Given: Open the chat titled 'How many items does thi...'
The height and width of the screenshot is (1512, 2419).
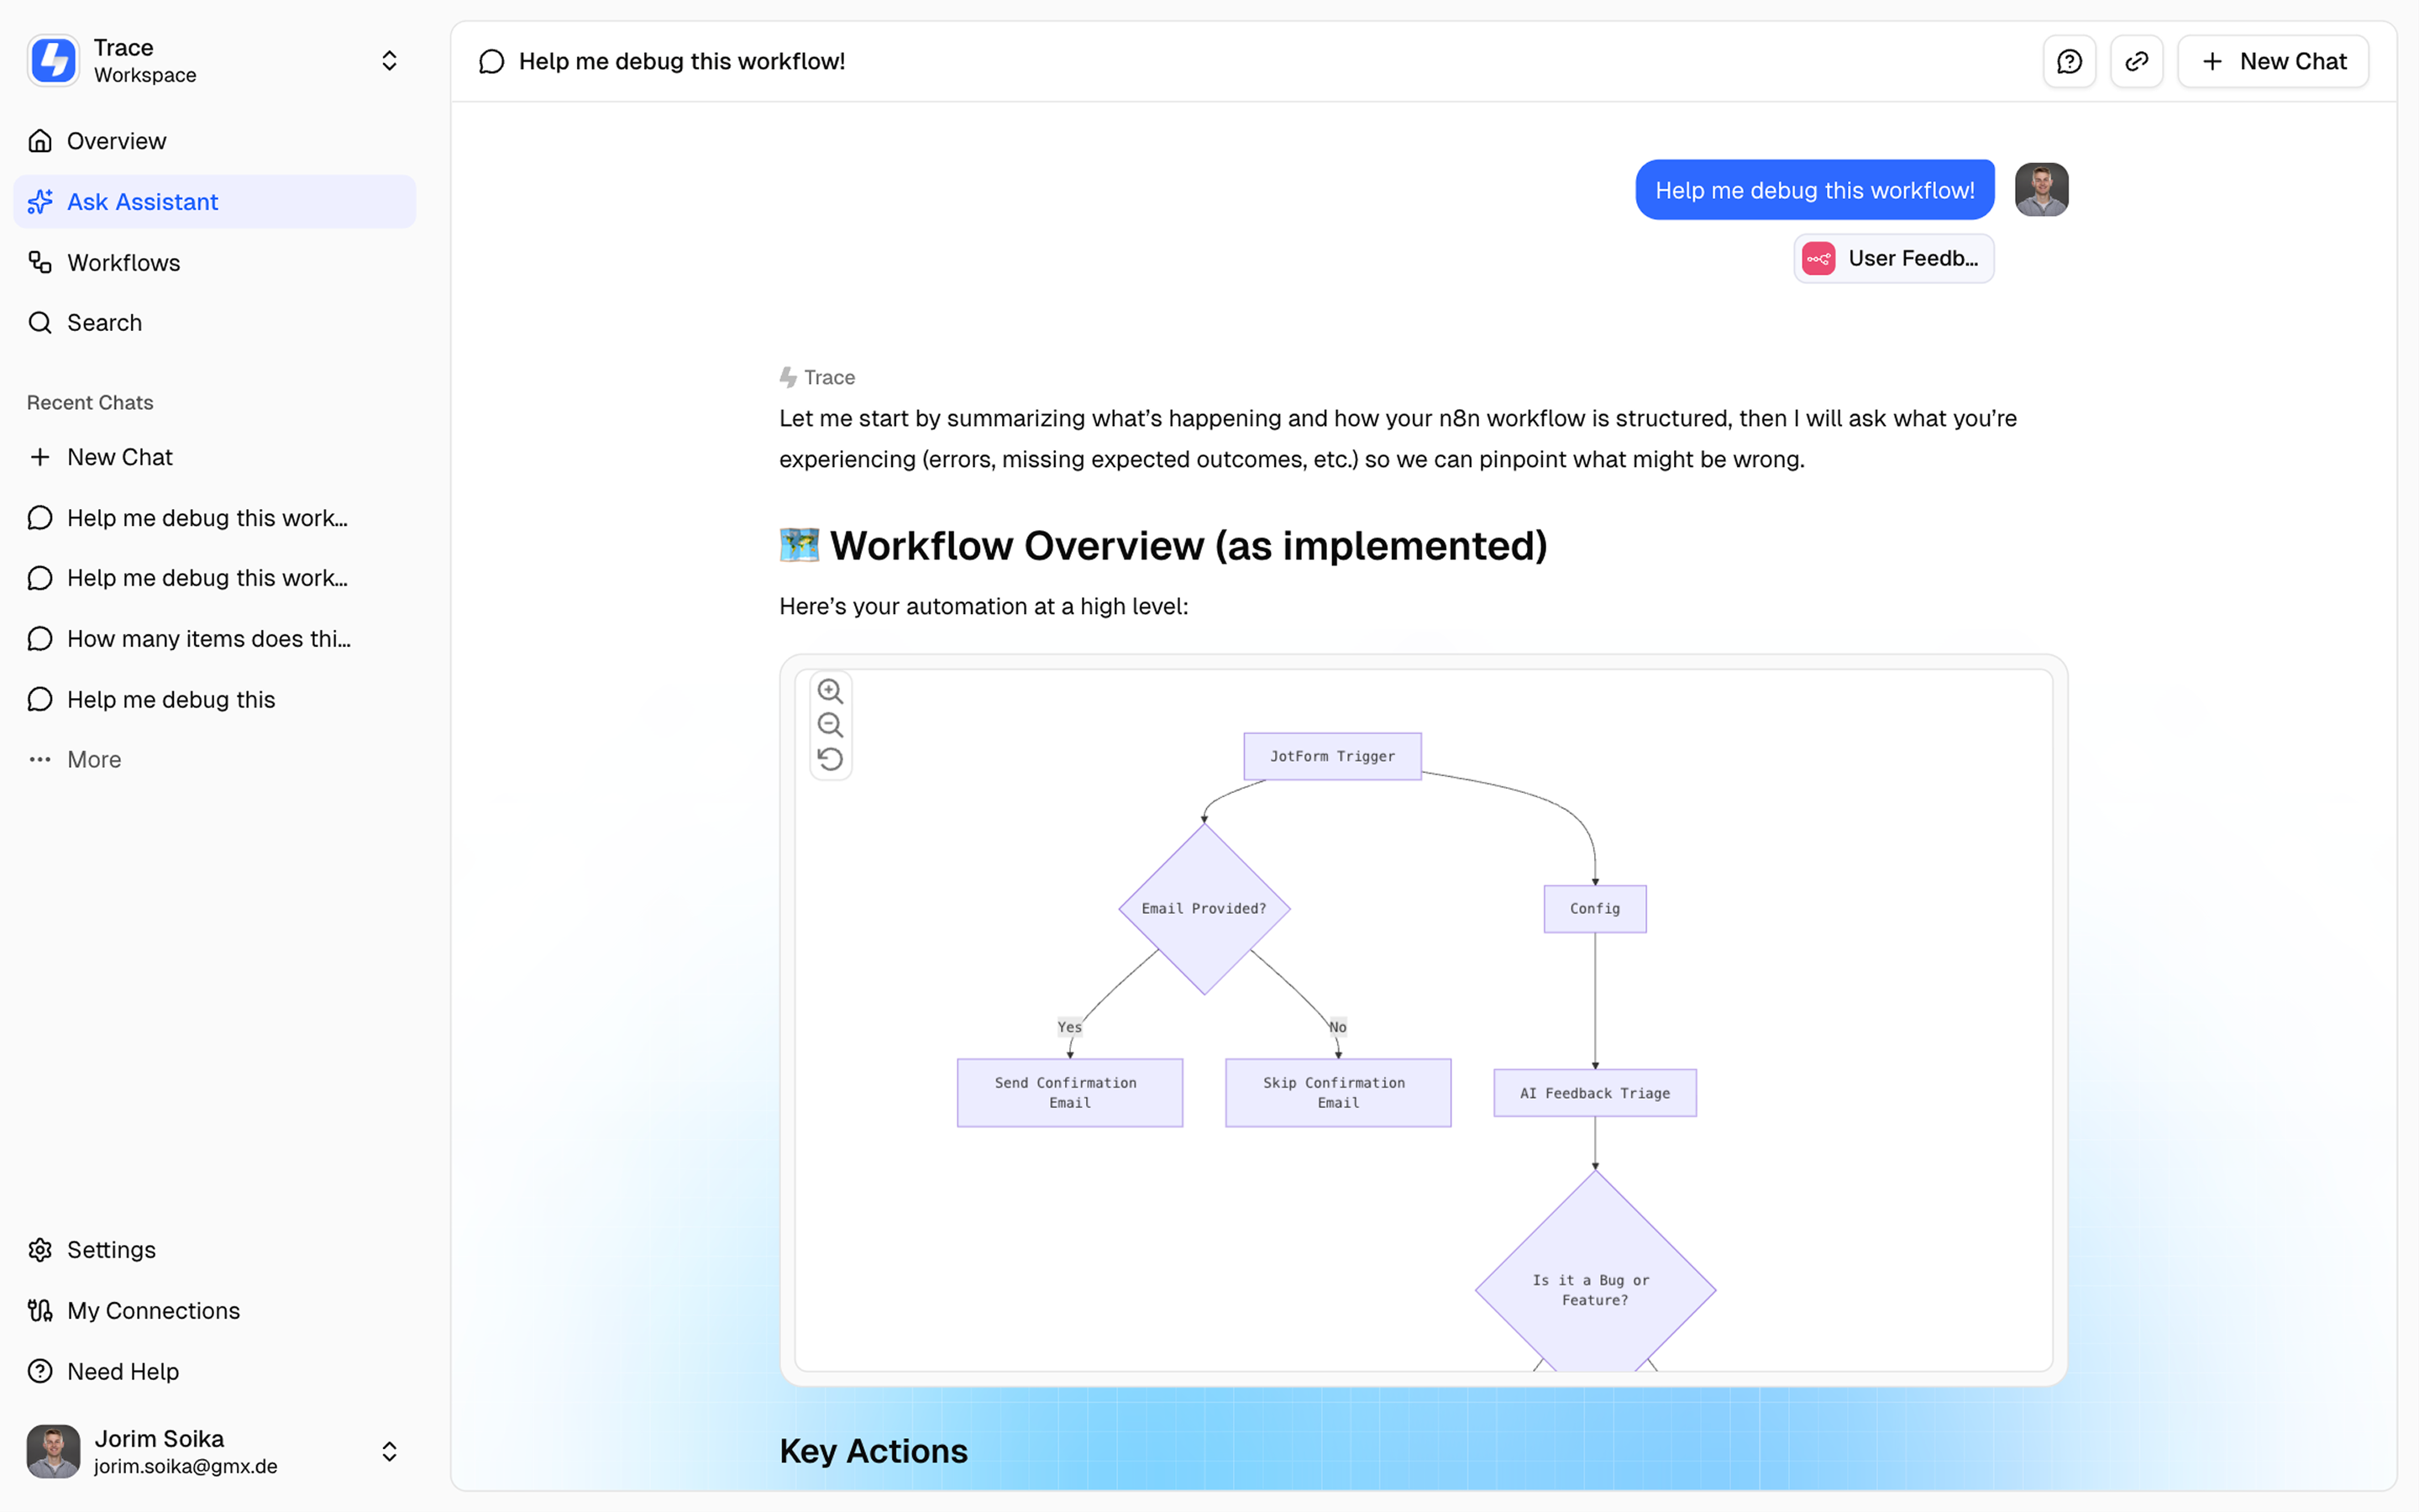Looking at the screenshot, I should [208, 638].
